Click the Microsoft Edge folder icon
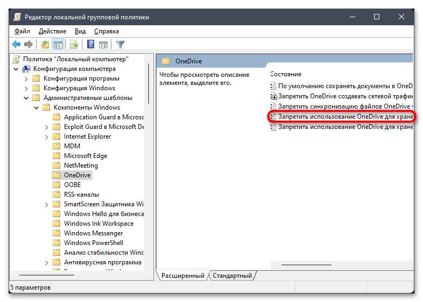Viewport: 423px width, 302px height. point(57,156)
